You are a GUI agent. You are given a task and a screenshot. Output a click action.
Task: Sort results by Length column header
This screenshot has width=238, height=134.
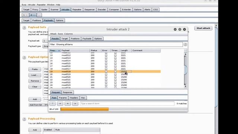pyautogui.click(x=126, y=51)
